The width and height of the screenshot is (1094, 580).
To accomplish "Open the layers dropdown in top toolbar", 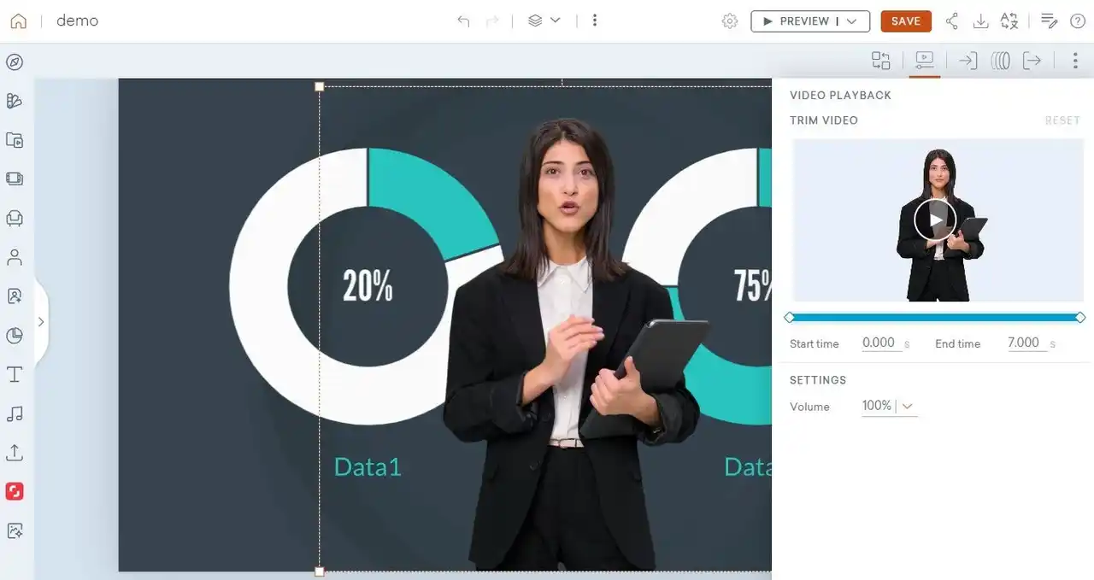I will point(544,21).
